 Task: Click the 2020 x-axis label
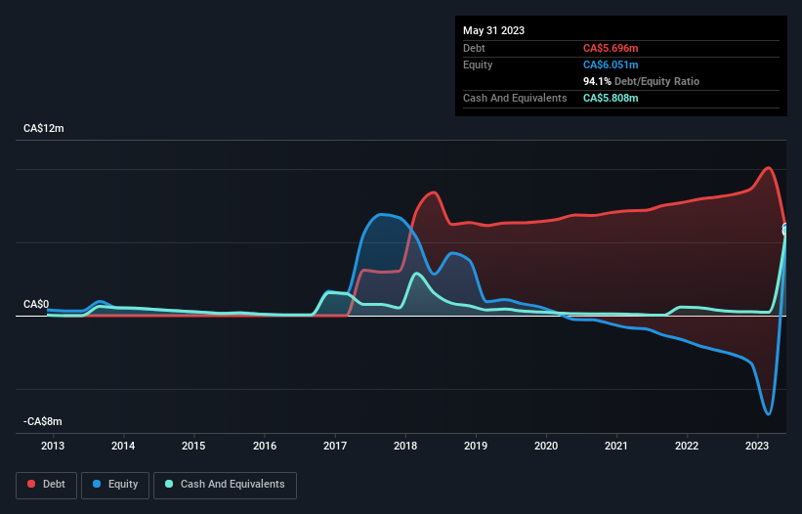[546, 446]
